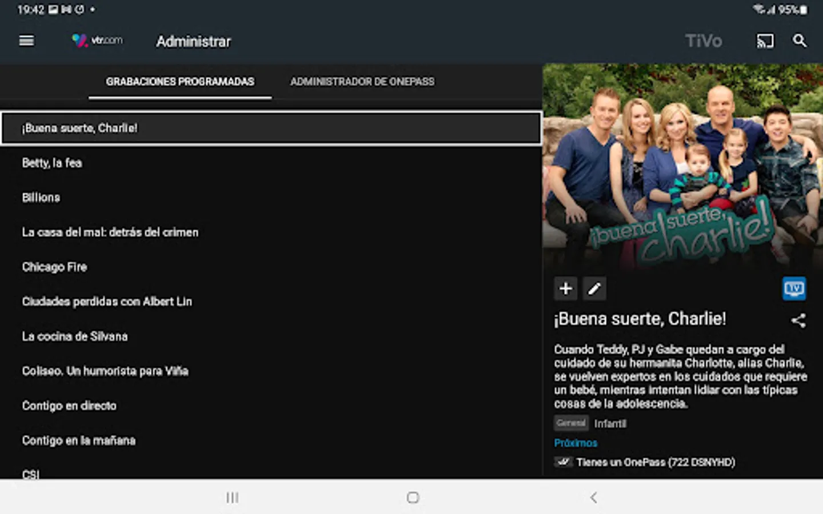823x514 pixels.
Task: Tap Tienes un OnePass (722 DSNYHD)
Action: coord(656,462)
